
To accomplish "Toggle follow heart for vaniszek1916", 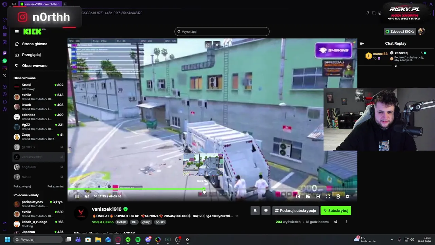I will click(266, 211).
